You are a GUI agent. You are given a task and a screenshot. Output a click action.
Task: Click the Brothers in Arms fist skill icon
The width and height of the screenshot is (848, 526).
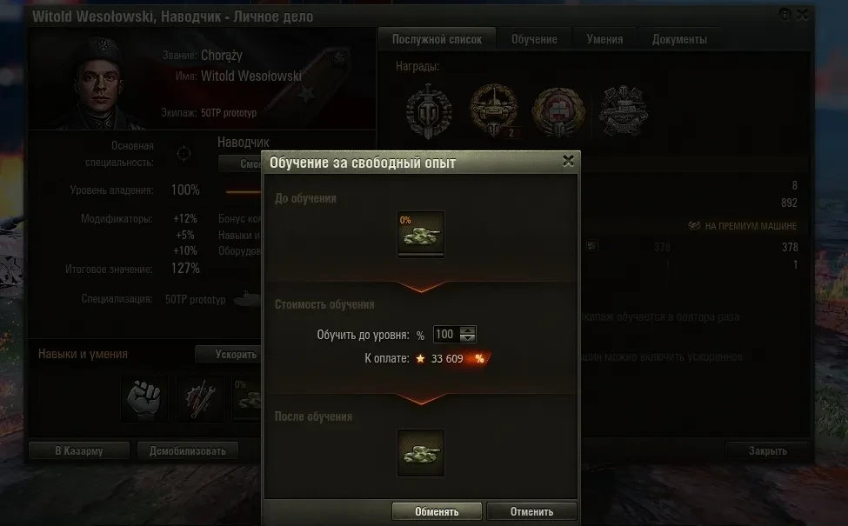144,399
